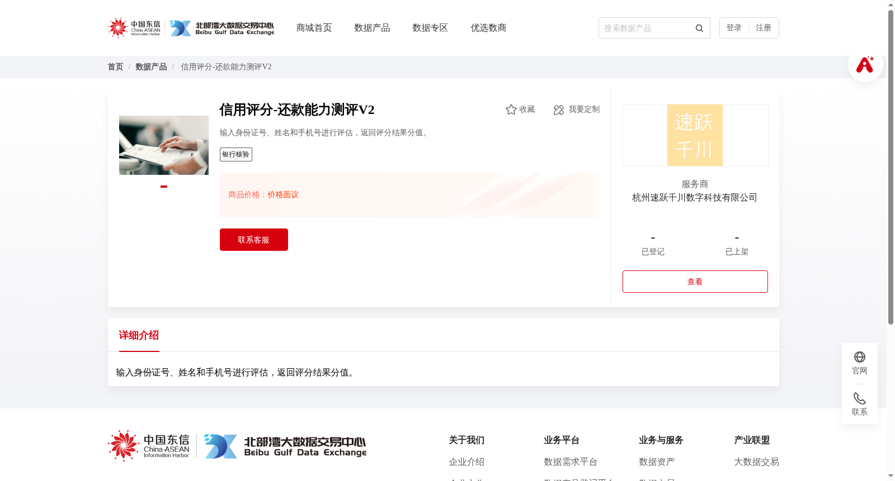Click the page vertical scrollbar
The width and height of the screenshot is (895, 481).
[x=891, y=167]
